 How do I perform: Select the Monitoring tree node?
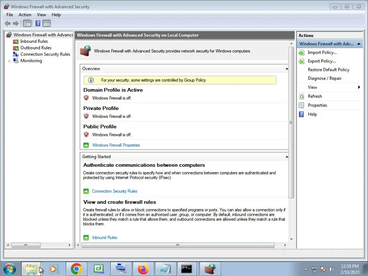pyautogui.click(x=31, y=60)
